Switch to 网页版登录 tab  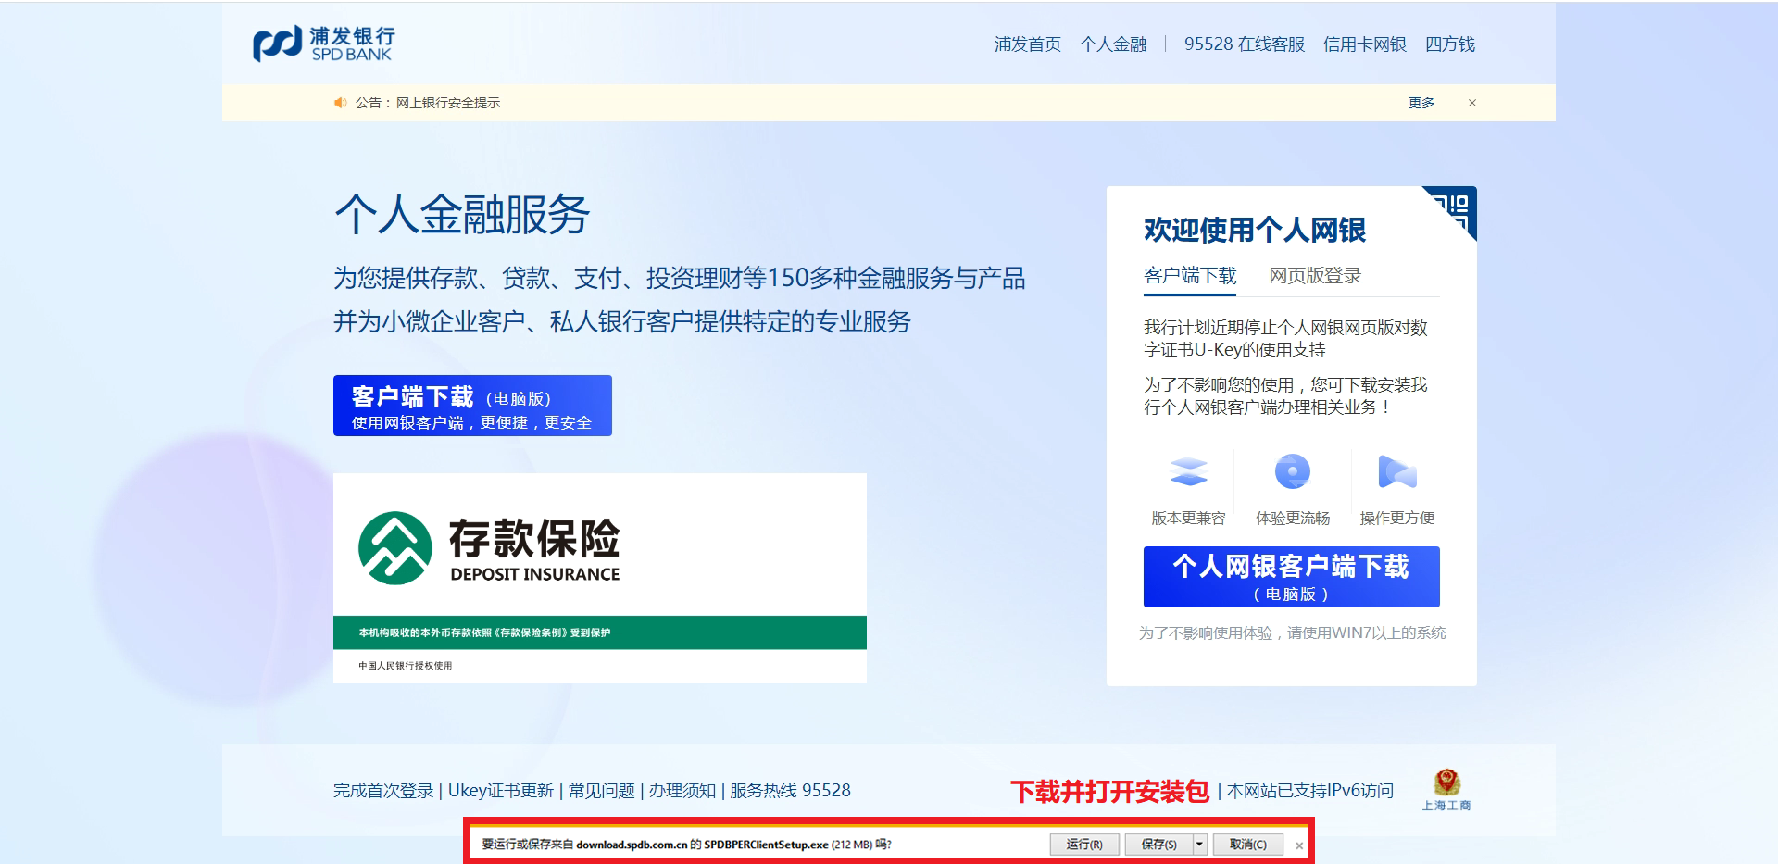click(x=1315, y=275)
